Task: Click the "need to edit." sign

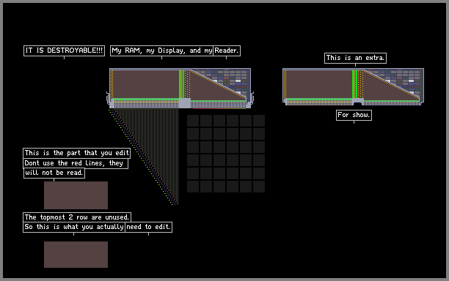Action: (x=149, y=227)
